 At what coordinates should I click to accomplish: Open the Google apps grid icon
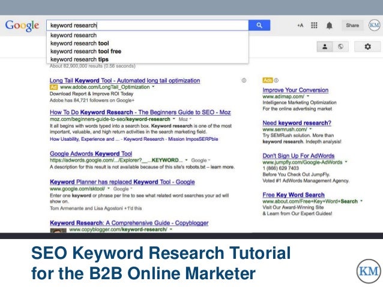tap(314, 25)
